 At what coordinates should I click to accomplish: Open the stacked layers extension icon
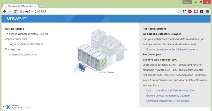202,11
